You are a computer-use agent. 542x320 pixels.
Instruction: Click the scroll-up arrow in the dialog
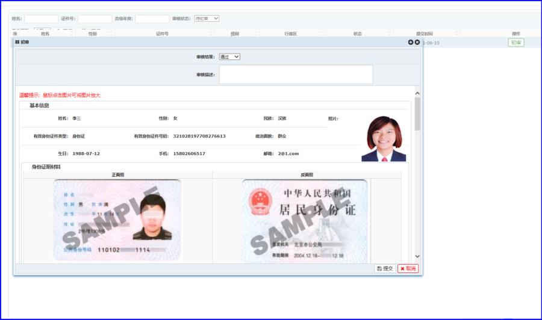click(417, 93)
